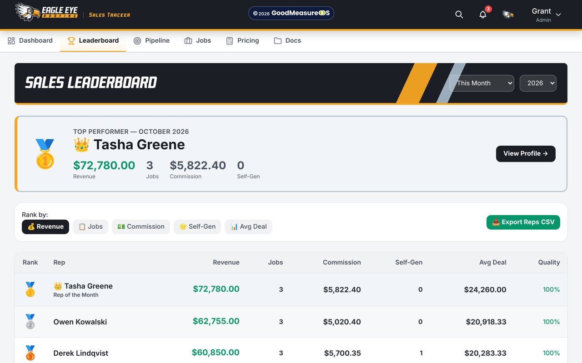
Task: Export reps with Export Reps CSV button
Action: tap(523, 222)
